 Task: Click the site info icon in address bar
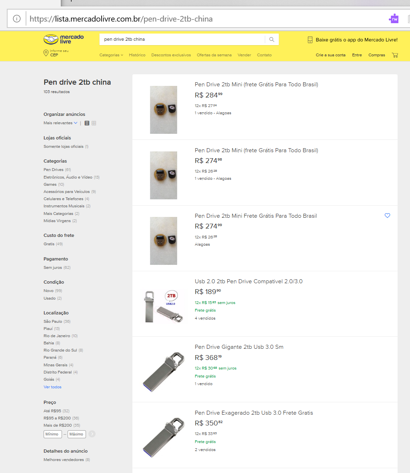click(x=16, y=19)
